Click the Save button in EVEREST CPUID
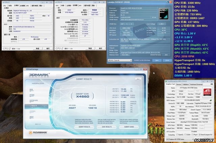The image size is (216, 143). [x=157, y=60]
